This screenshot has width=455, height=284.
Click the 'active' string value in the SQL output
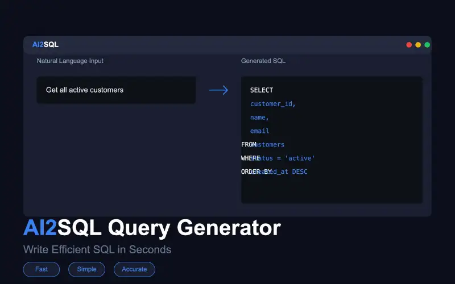pos(300,158)
